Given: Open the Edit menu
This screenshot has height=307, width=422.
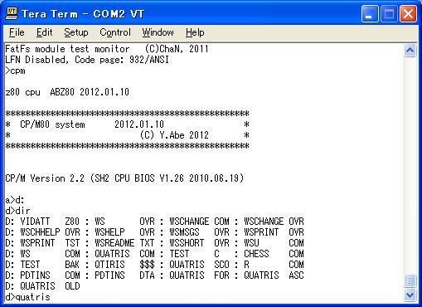Looking at the screenshot, I should (x=44, y=32).
